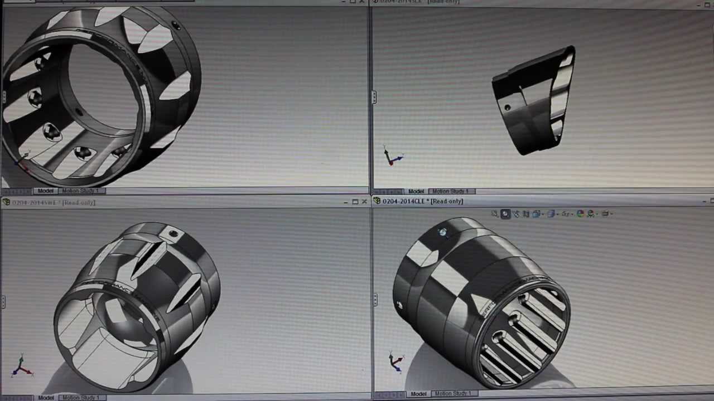This screenshot has height=401, width=714.
Task: Maximize the top-left part window
Action: [x=353, y=2]
